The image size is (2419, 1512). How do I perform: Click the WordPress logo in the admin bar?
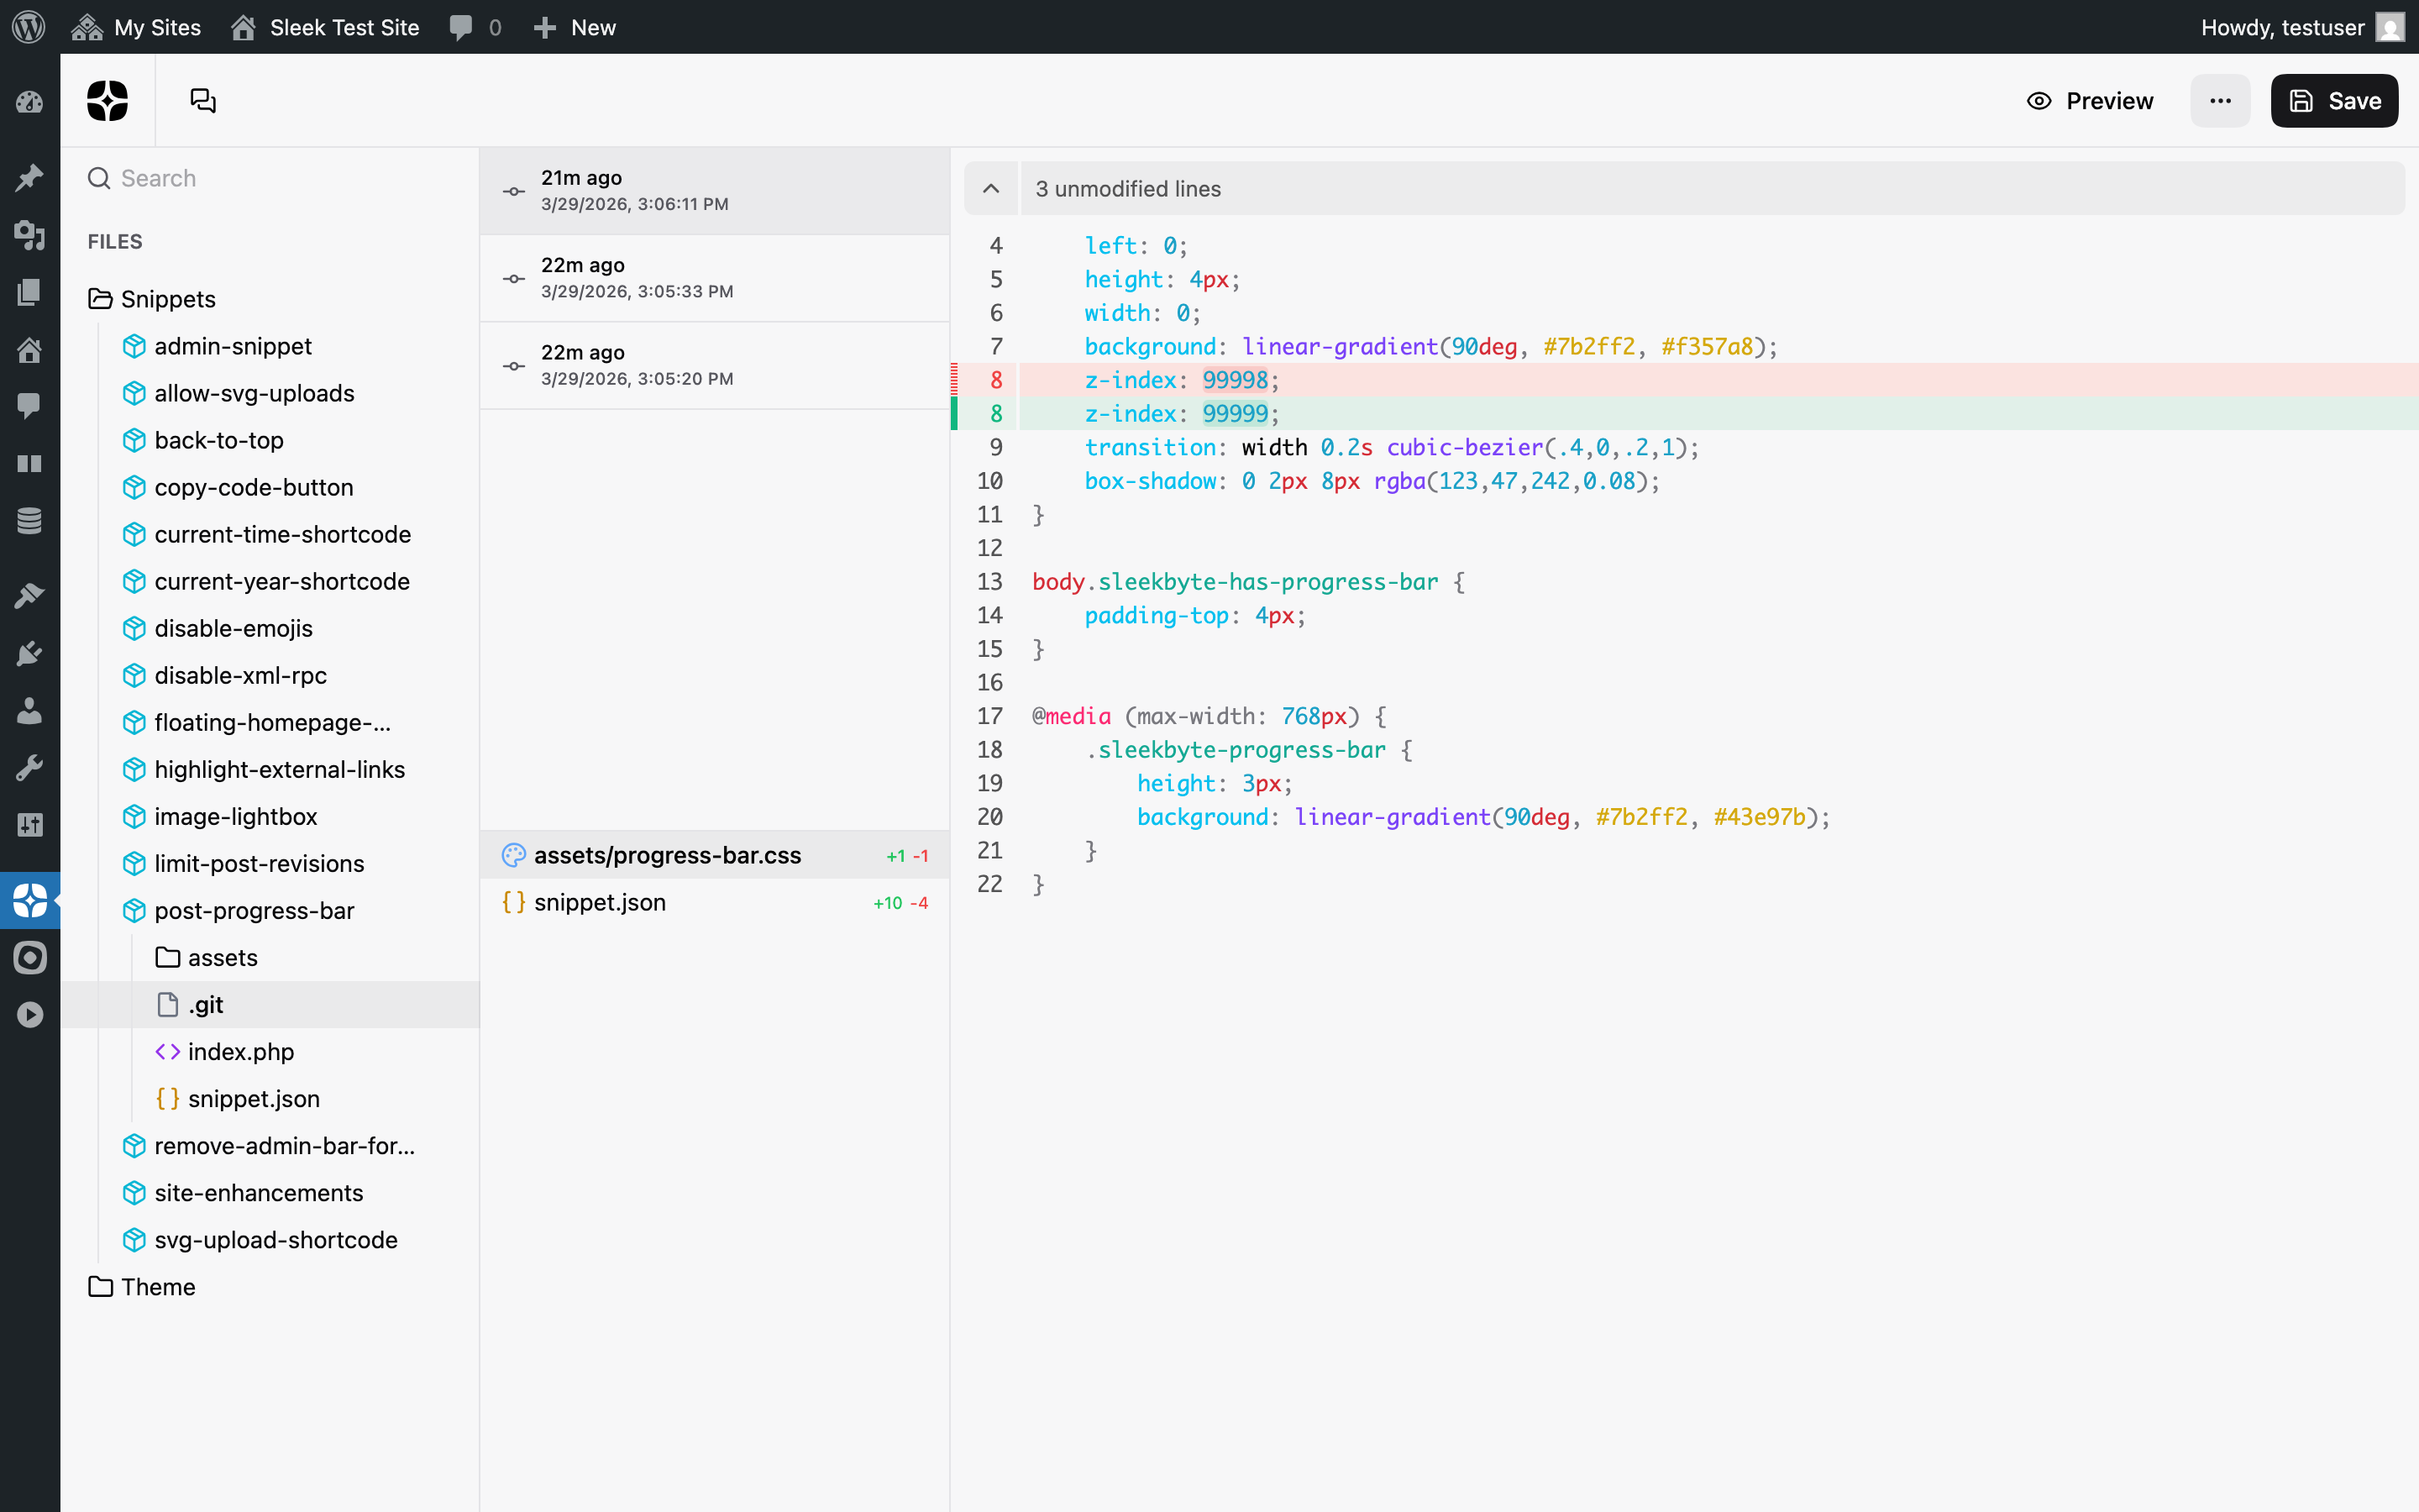27,27
